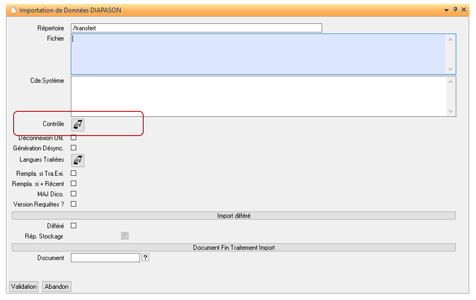Focus the Document input field
The height and width of the screenshot is (300, 476).
[x=105, y=258]
